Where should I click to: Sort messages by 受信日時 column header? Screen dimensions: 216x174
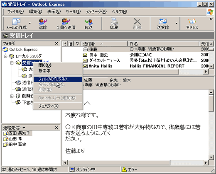click(204, 44)
